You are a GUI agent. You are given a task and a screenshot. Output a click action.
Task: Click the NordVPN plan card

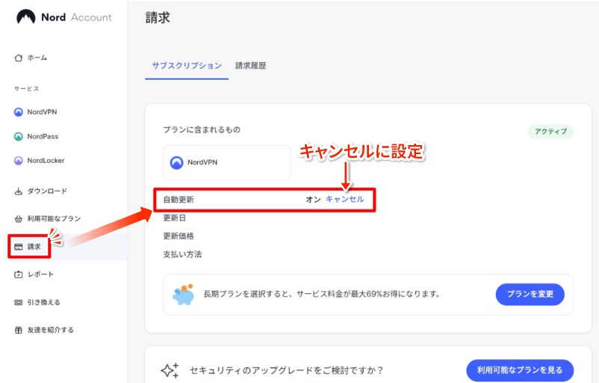[x=226, y=162]
